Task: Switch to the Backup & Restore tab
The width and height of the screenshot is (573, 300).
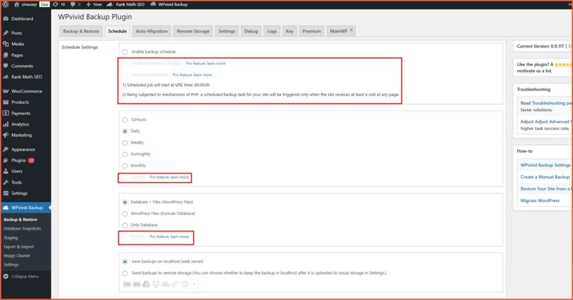Action: click(x=81, y=31)
